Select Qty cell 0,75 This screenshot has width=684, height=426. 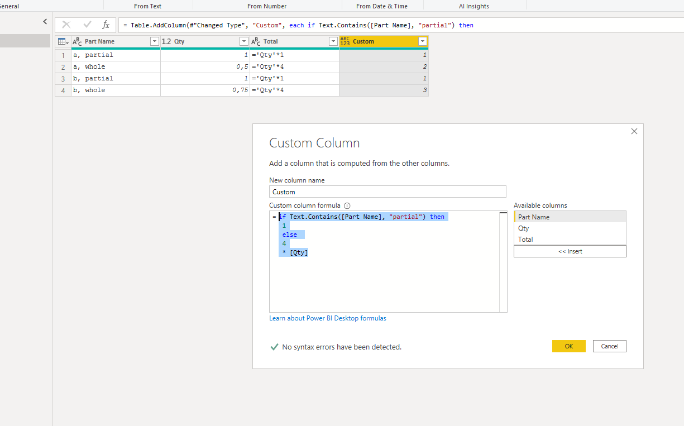(x=205, y=90)
